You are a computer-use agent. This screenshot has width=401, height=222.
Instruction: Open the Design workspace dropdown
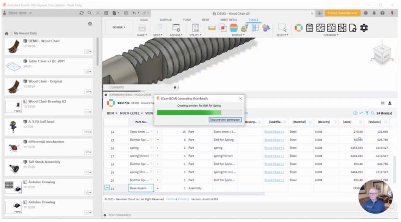click(119, 27)
